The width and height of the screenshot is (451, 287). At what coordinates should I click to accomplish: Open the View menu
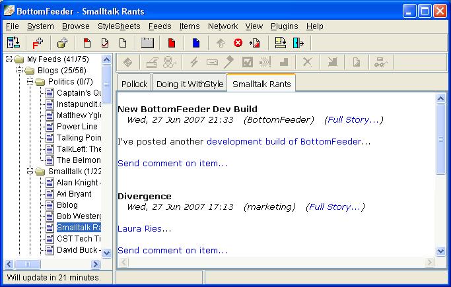[254, 26]
